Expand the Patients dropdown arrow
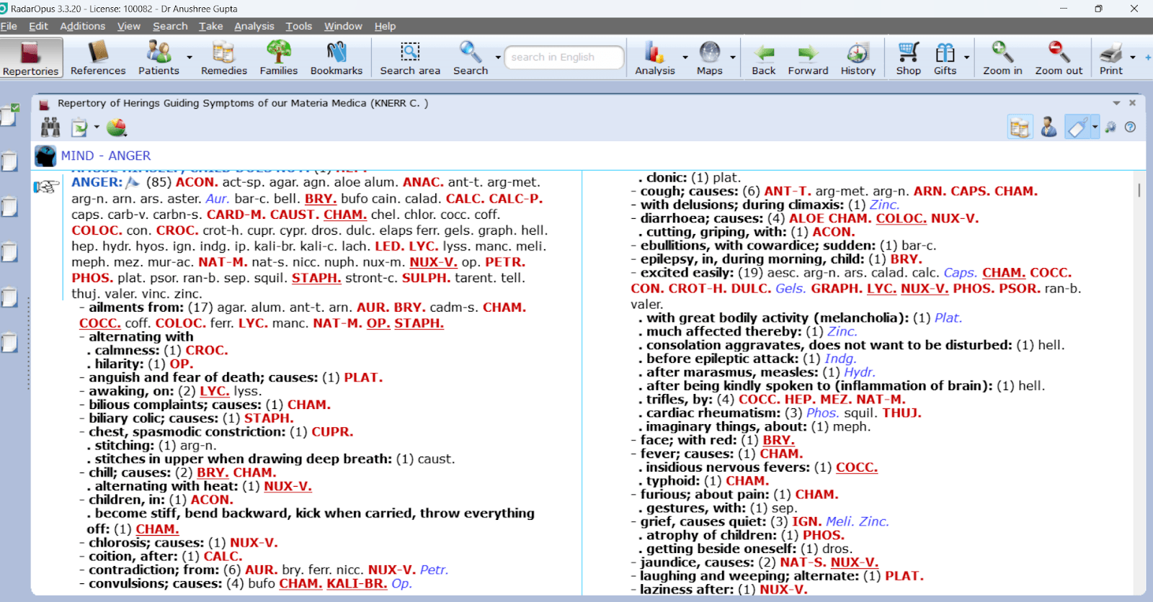1153x602 pixels. (x=190, y=58)
